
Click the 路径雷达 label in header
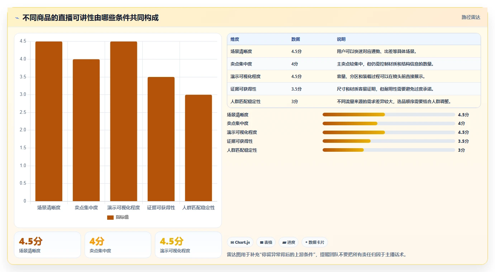pos(471,17)
